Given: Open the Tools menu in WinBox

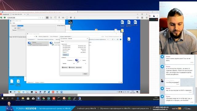Looking at the screenshot, I should [14, 23].
